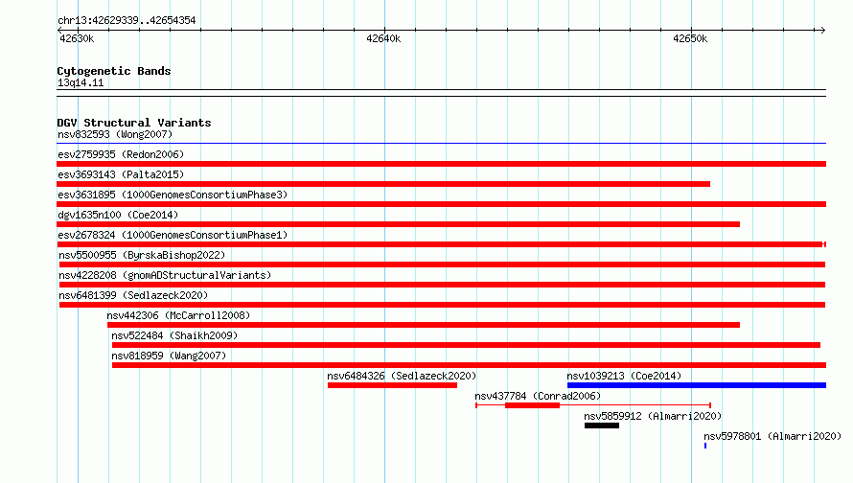The height and width of the screenshot is (483, 853).
Task: Open variant nsv1039213 (Coe2014) label
Action: click(x=624, y=376)
